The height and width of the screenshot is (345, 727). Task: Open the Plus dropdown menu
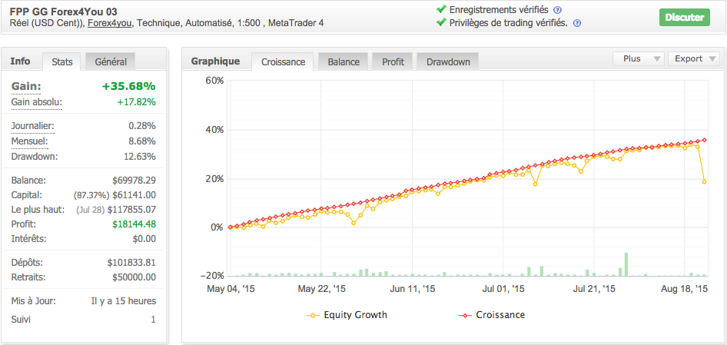[x=639, y=58]
